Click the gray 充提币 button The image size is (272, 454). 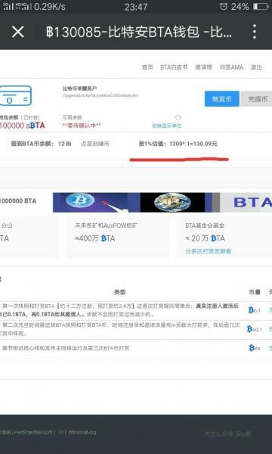point(256,99)
